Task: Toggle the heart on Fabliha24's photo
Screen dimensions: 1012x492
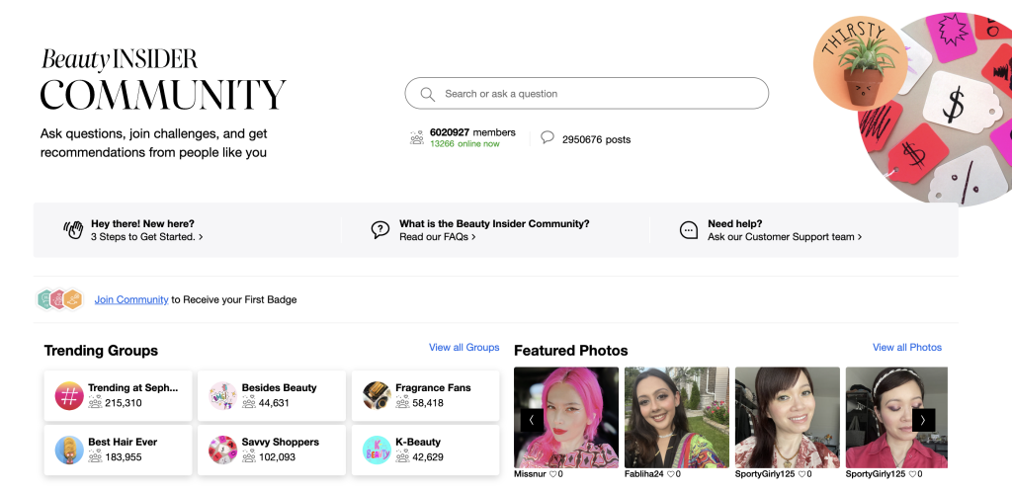Action: point(671,474)
